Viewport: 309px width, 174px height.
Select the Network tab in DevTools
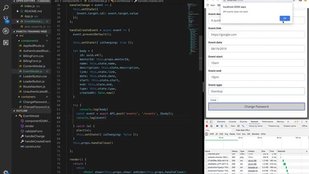click(254, 122)
